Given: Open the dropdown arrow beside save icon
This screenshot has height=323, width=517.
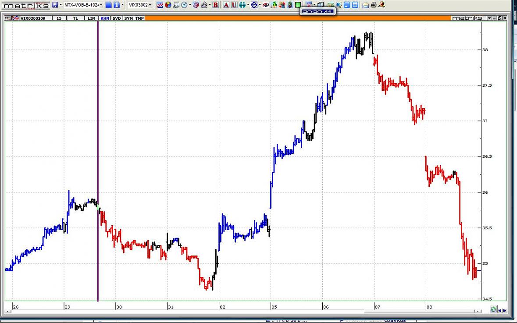Looking at the screenshot, I should 60,5.
